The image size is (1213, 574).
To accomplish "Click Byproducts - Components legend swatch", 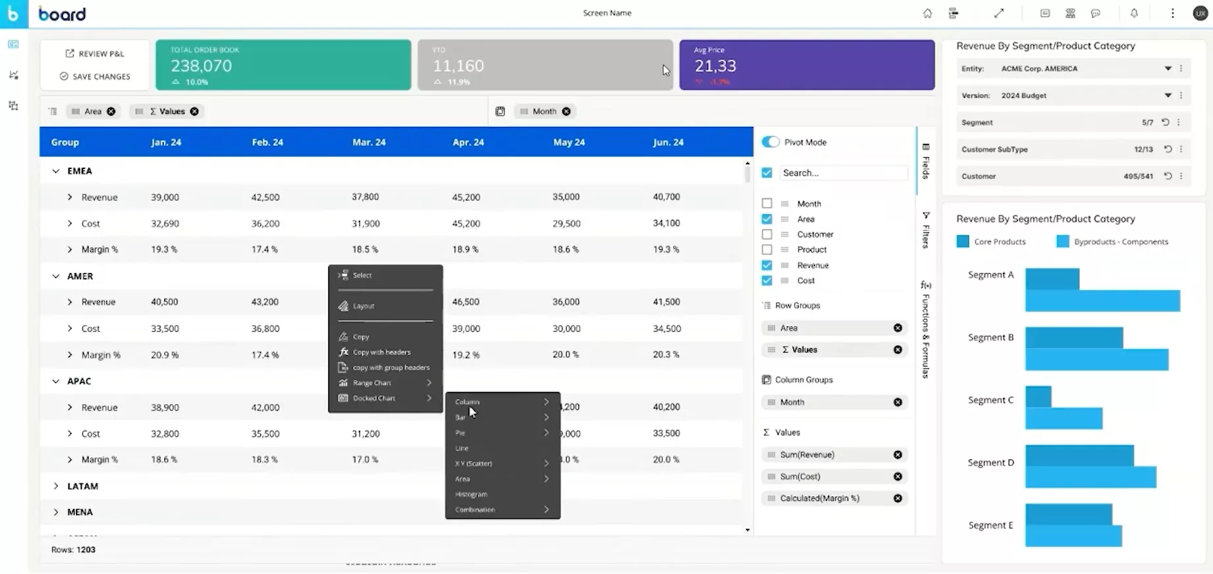I will click(1063, 242).
